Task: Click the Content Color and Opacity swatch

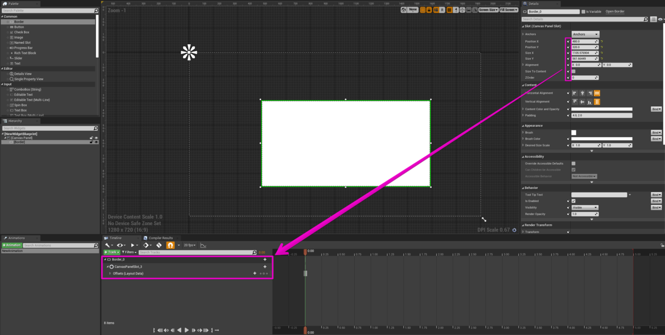Action: [602, 109]
